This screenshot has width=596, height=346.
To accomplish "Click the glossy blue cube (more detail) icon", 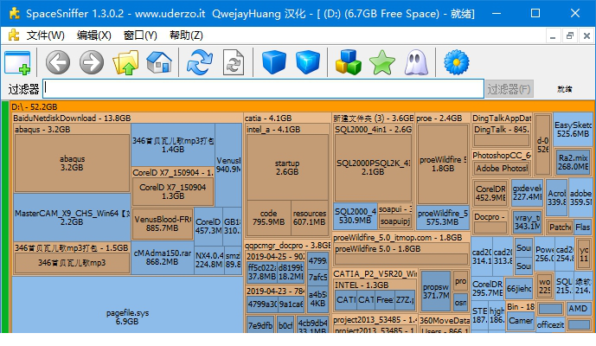I will [307, 62].
